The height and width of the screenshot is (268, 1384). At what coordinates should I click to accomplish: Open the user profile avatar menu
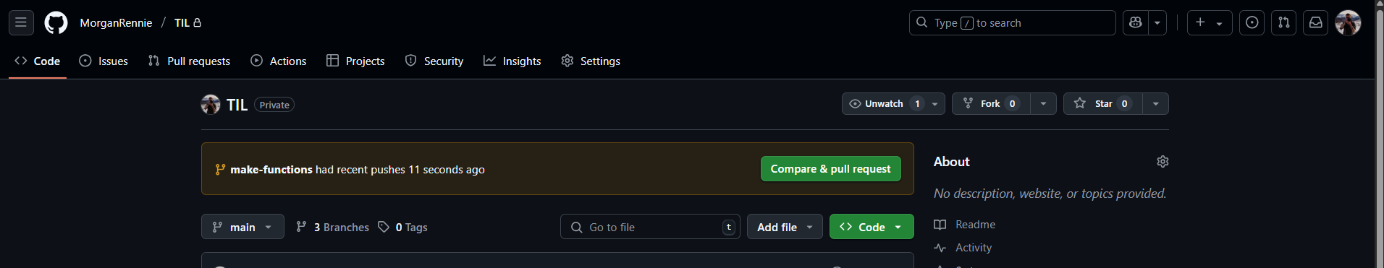[x=1348, y=22]
